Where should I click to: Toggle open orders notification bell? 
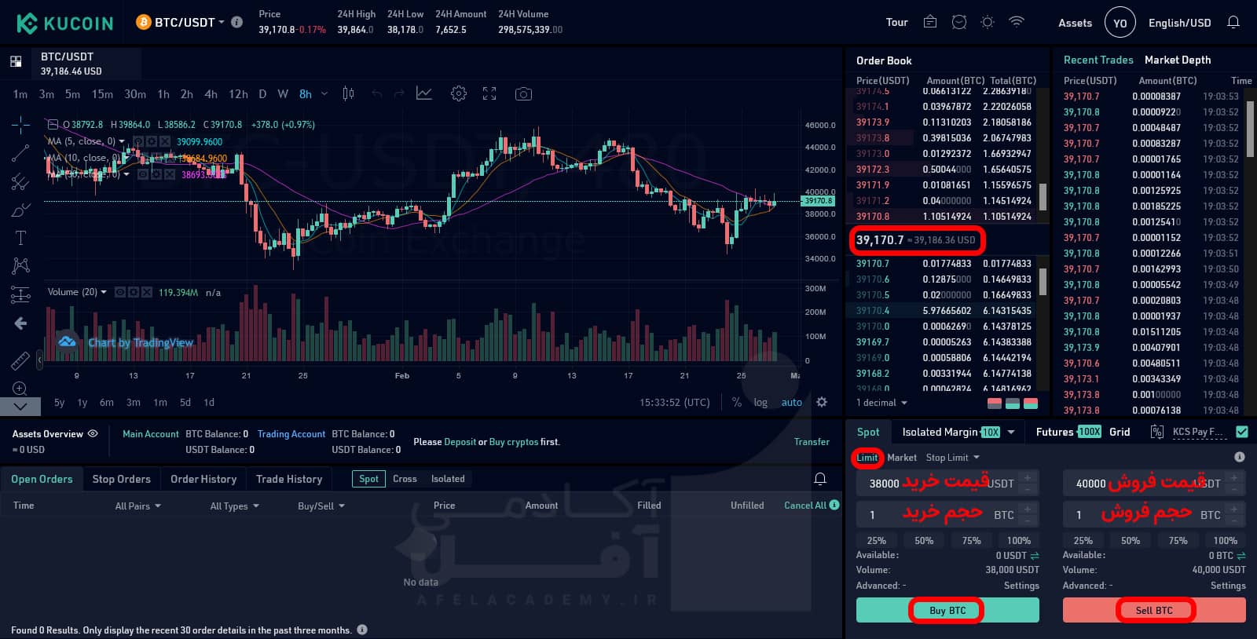820,479
